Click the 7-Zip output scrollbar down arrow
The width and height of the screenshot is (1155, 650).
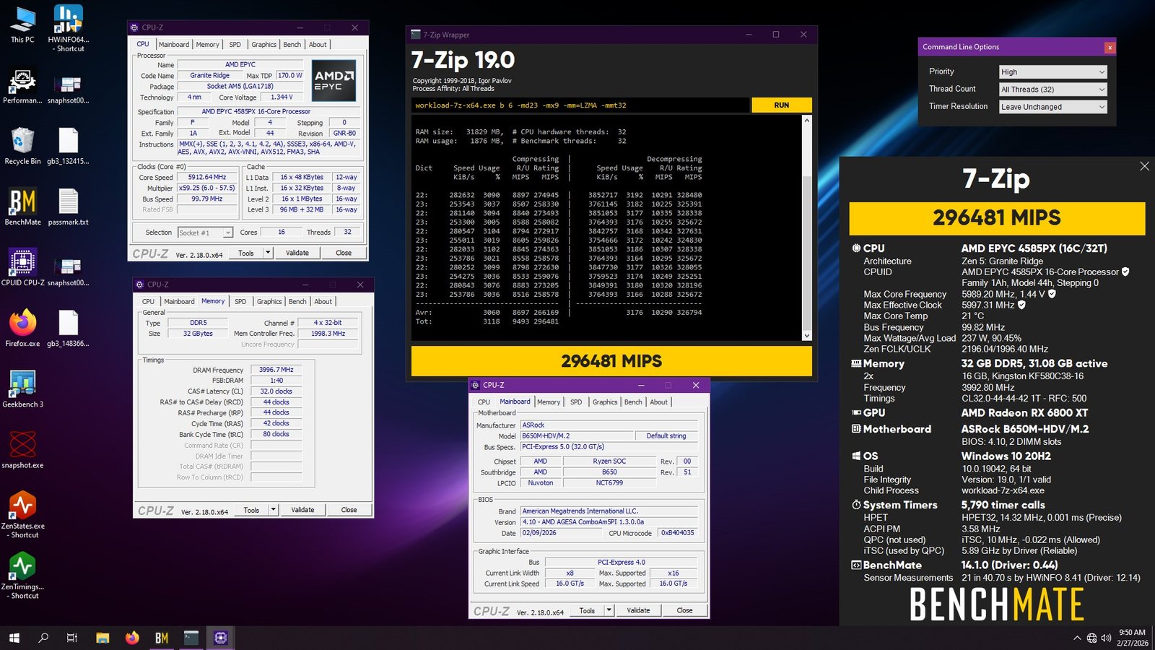pos(807,335)
